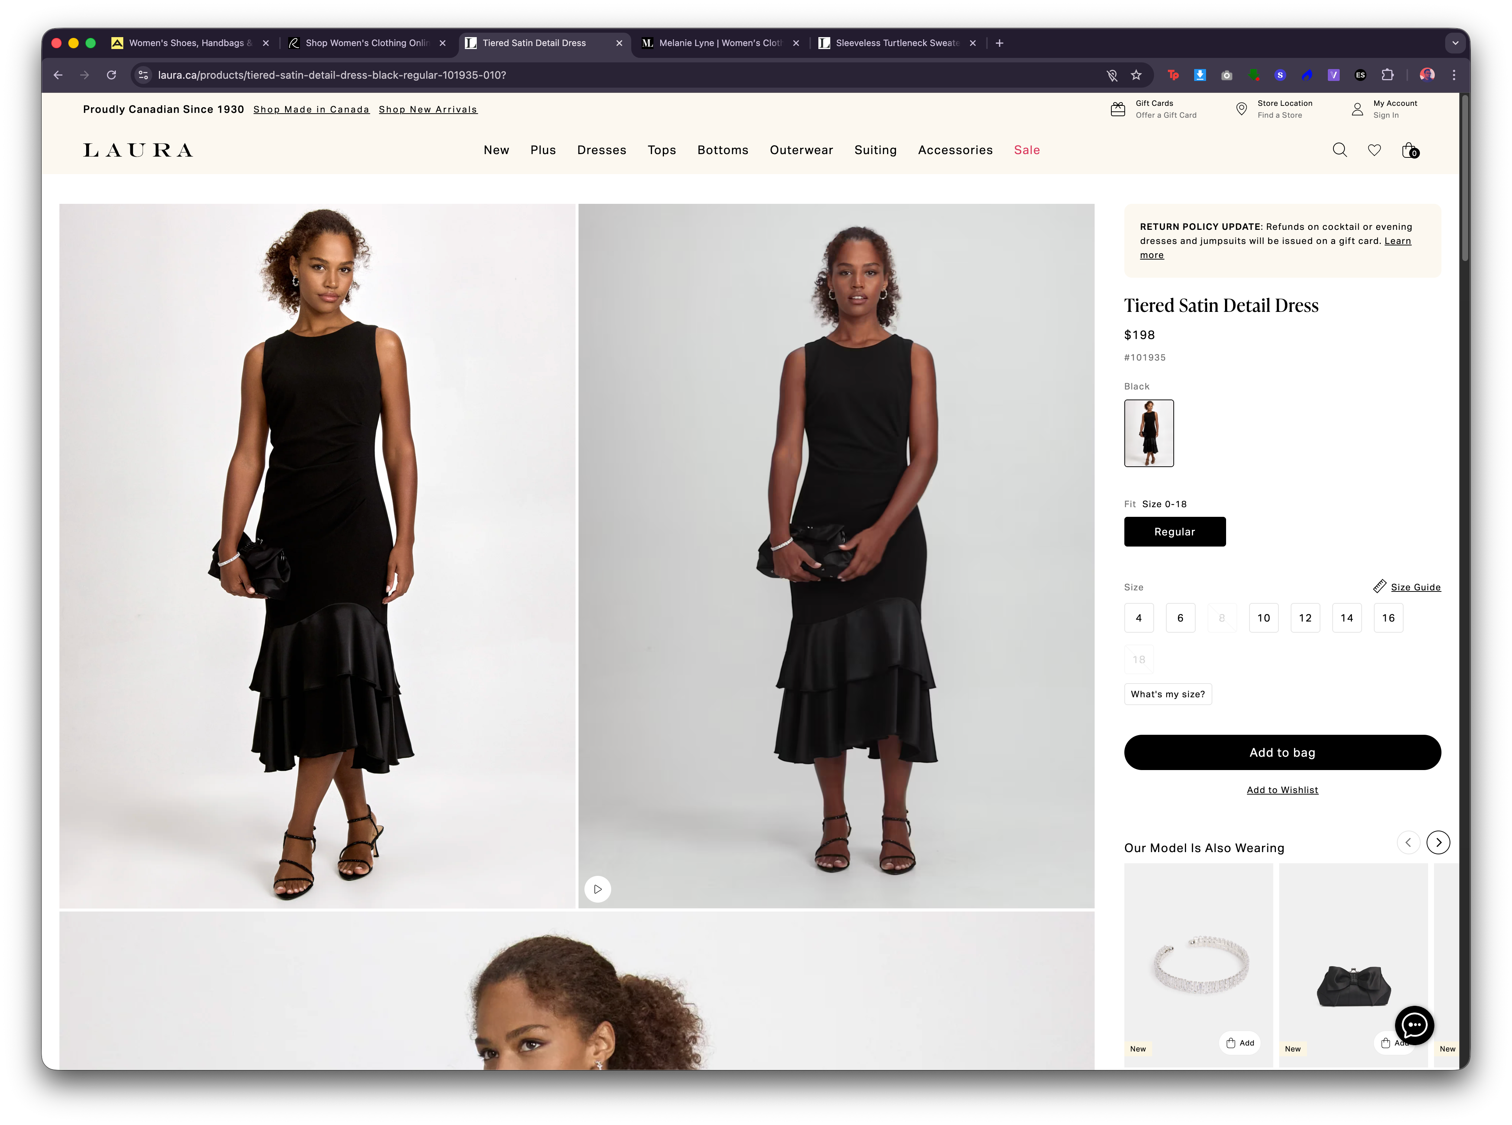The width and height of the screenshot is (1512, 1125).
Task: Open the search magnifier icon
Action: point(1339,150)
